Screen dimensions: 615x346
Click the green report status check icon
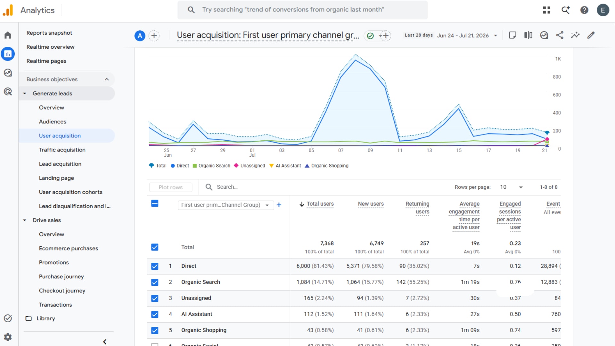[370, 36]
